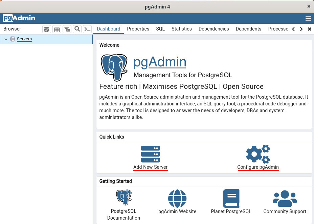Click the Configure pgAdmin link
The width and height of the screenshot is (314, 224).
point(258,167)
